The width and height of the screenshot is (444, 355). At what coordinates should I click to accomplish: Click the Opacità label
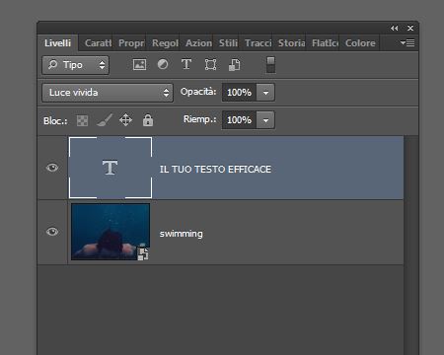pyautogui.click(x=198, y=92)
